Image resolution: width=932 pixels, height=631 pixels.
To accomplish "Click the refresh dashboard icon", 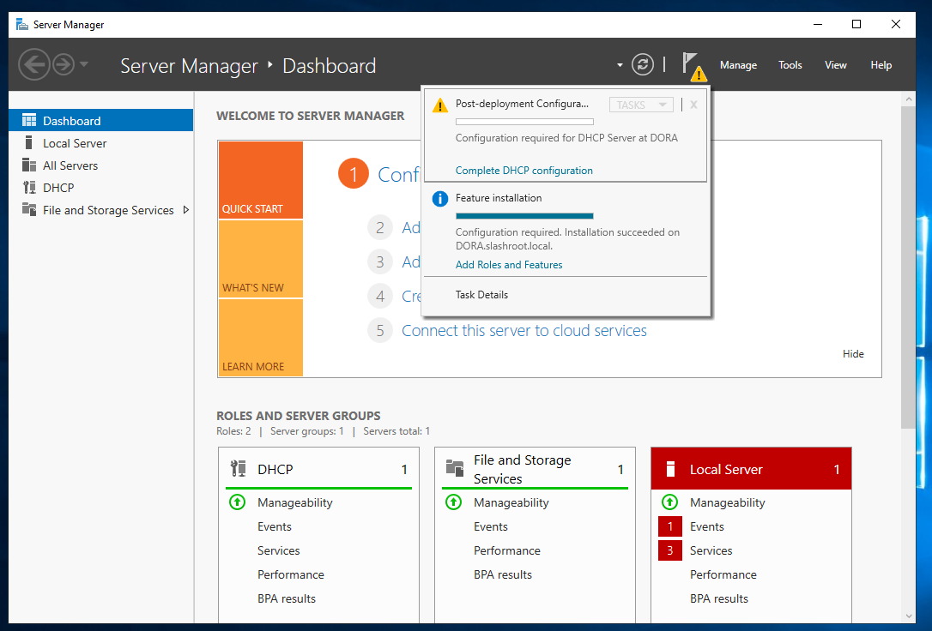I will [x=642, y=64].
